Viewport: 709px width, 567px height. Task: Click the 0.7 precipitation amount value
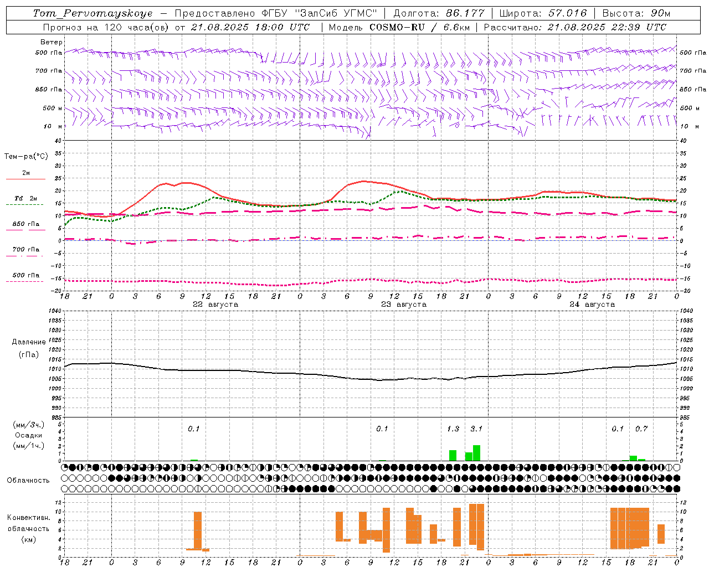point(641,429)
